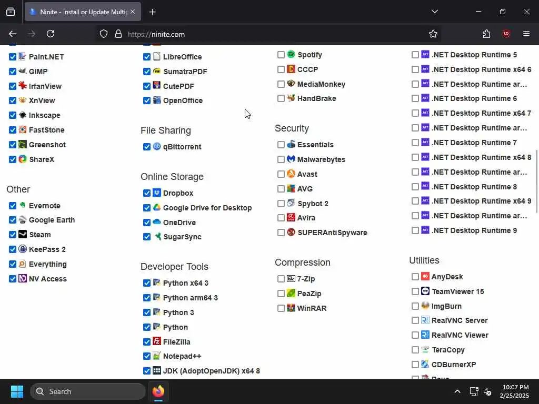Open Firefox from the taskbar

point(158,391)
